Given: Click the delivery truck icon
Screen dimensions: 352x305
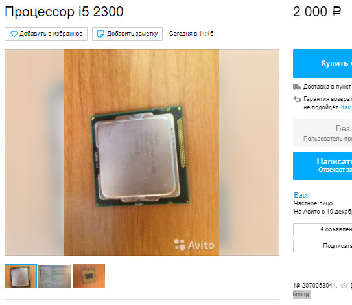Looking at the screenshot, I should pos(297,87).
